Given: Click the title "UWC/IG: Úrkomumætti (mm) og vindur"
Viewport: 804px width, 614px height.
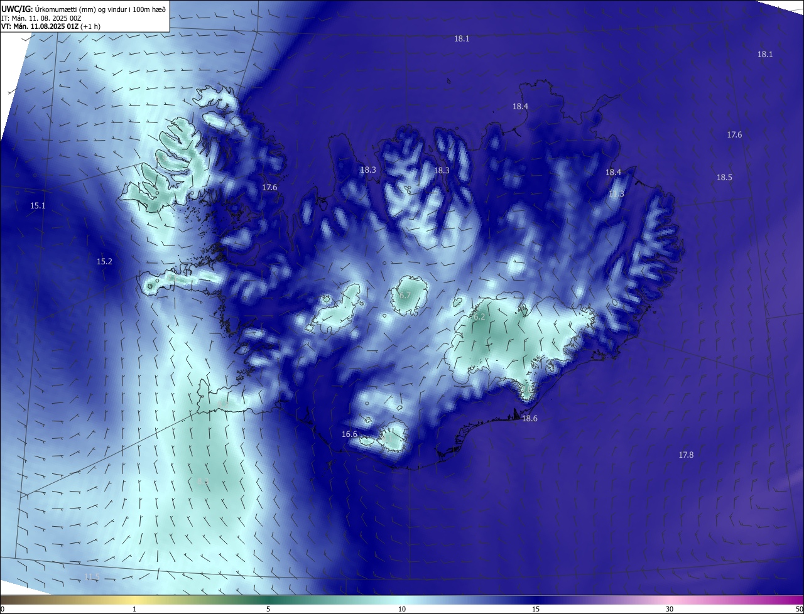Looking at the screenshot, I should (84, 9).
